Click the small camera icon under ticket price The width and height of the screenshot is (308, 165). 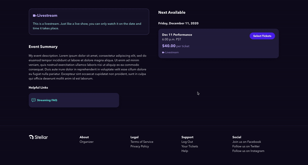163,53
